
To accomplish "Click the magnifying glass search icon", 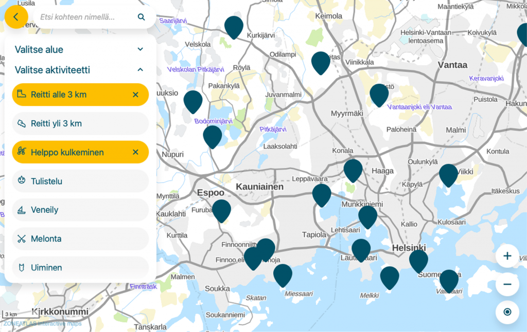I will [x=141, y=16].
